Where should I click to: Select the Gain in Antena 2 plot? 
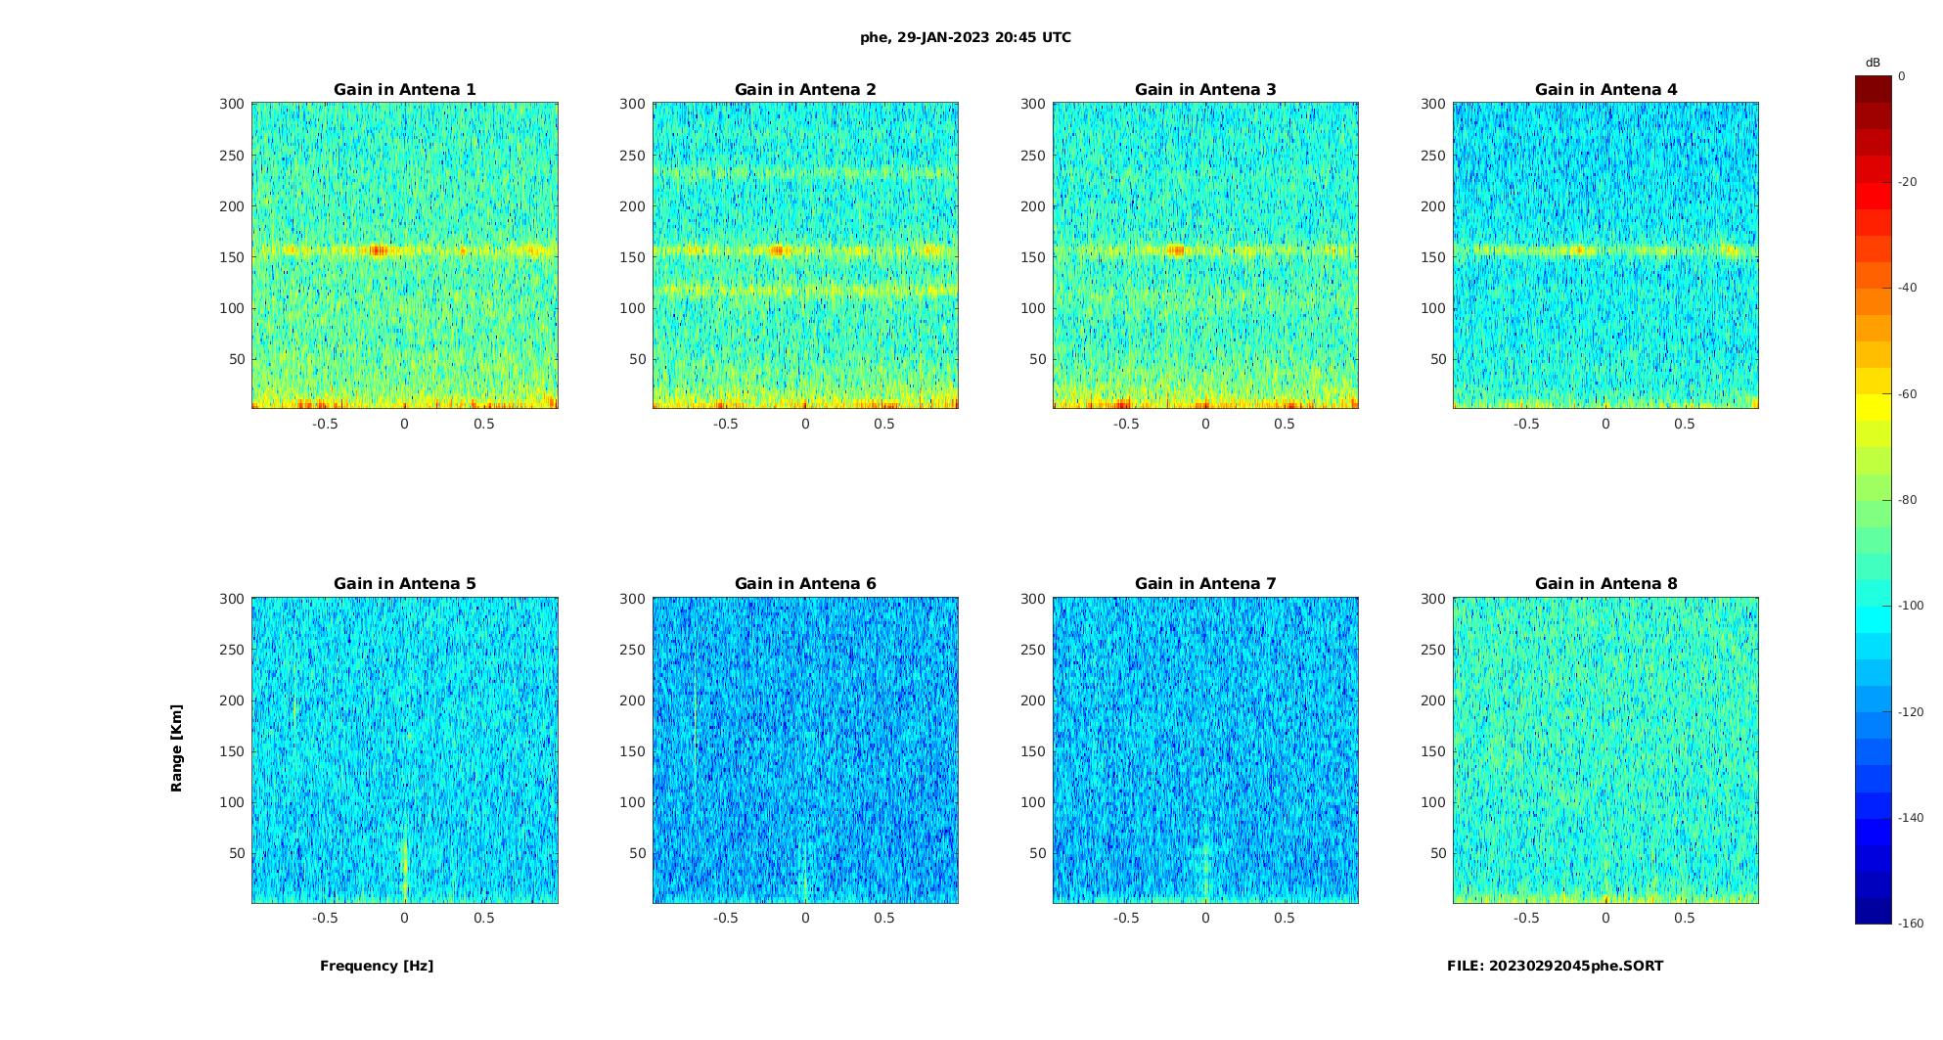(805, 255)
